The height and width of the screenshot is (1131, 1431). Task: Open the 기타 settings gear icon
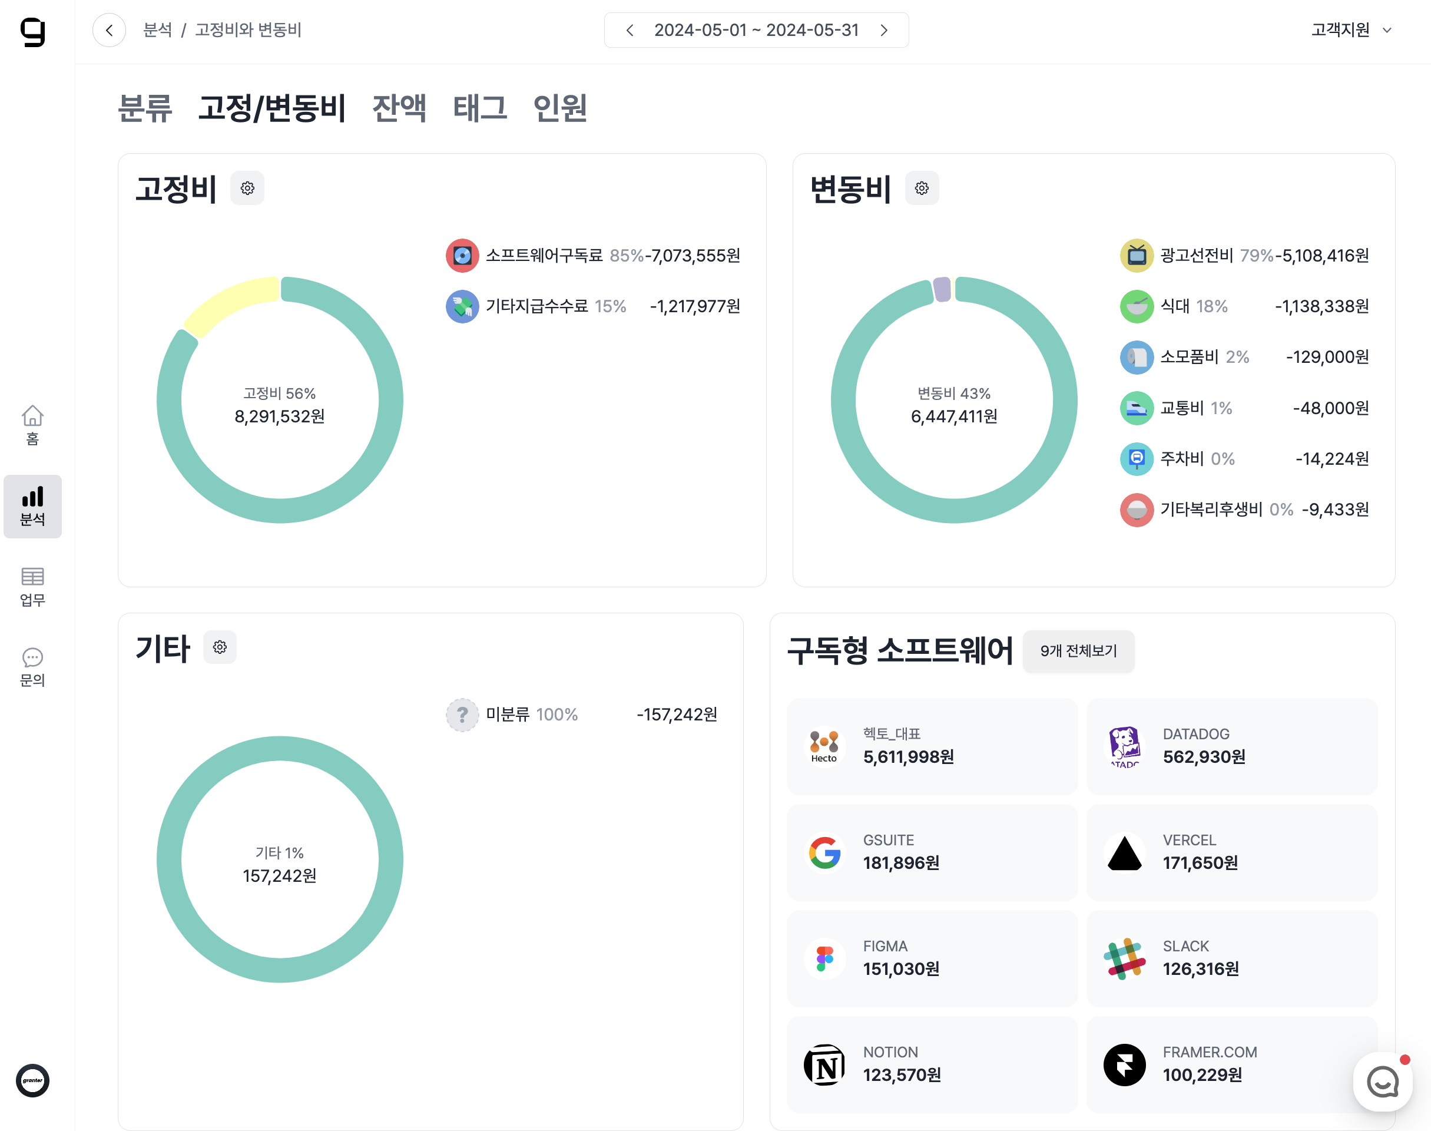220,647
